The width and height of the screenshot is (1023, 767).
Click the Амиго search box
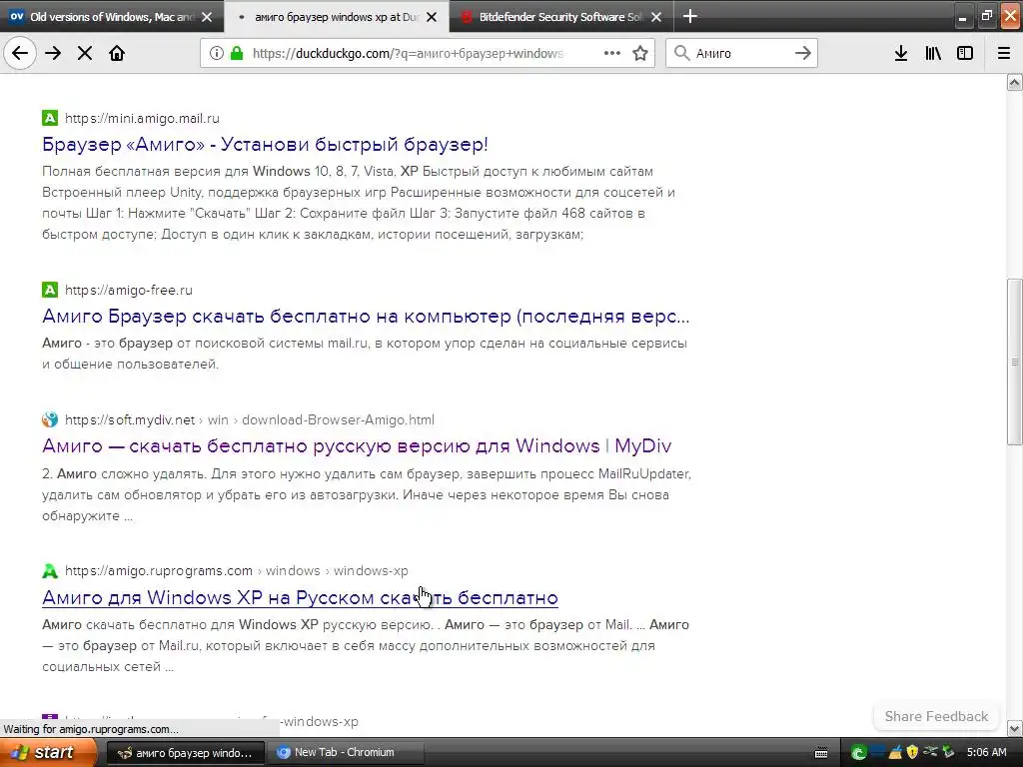742,54
